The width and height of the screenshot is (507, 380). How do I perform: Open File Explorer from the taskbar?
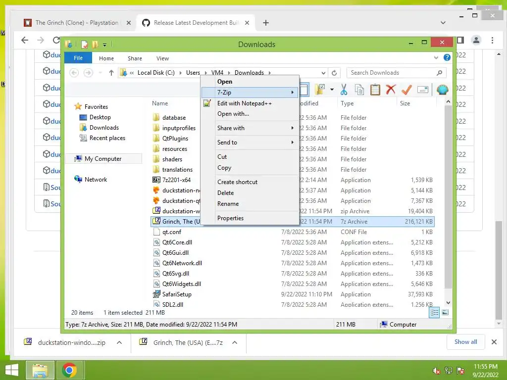point(40,370)
